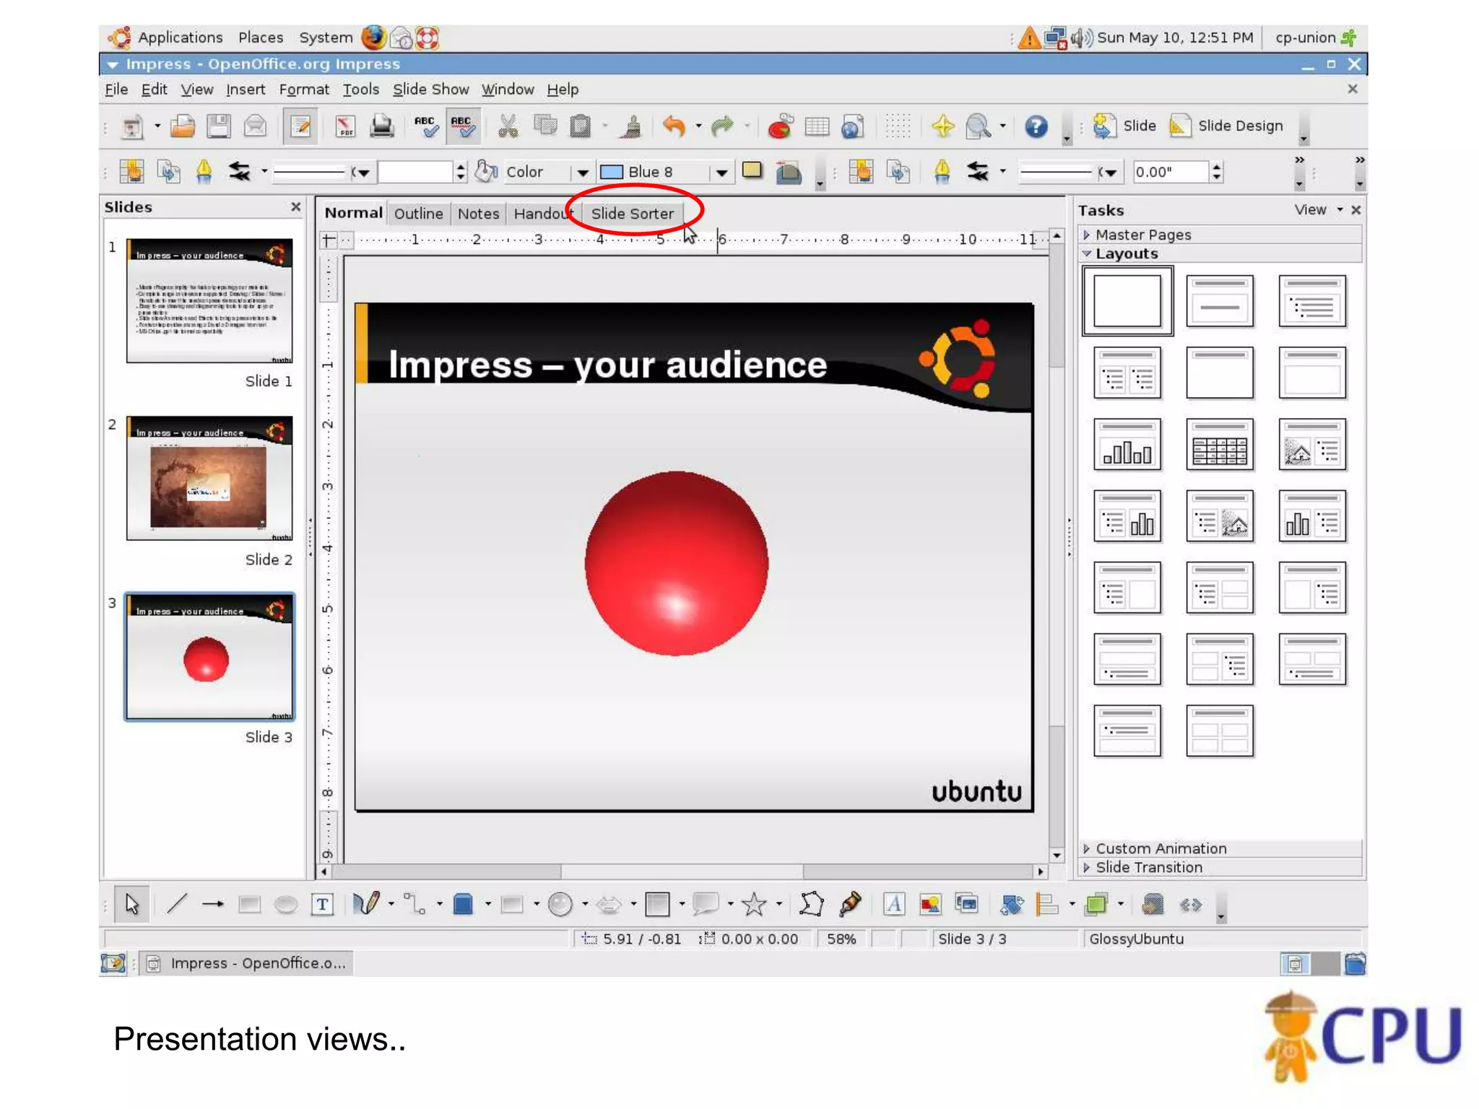Select Slide 1 thumbnail in Slides panel
Viewport: 1479px width, 1109px height.
coord(209,300)
